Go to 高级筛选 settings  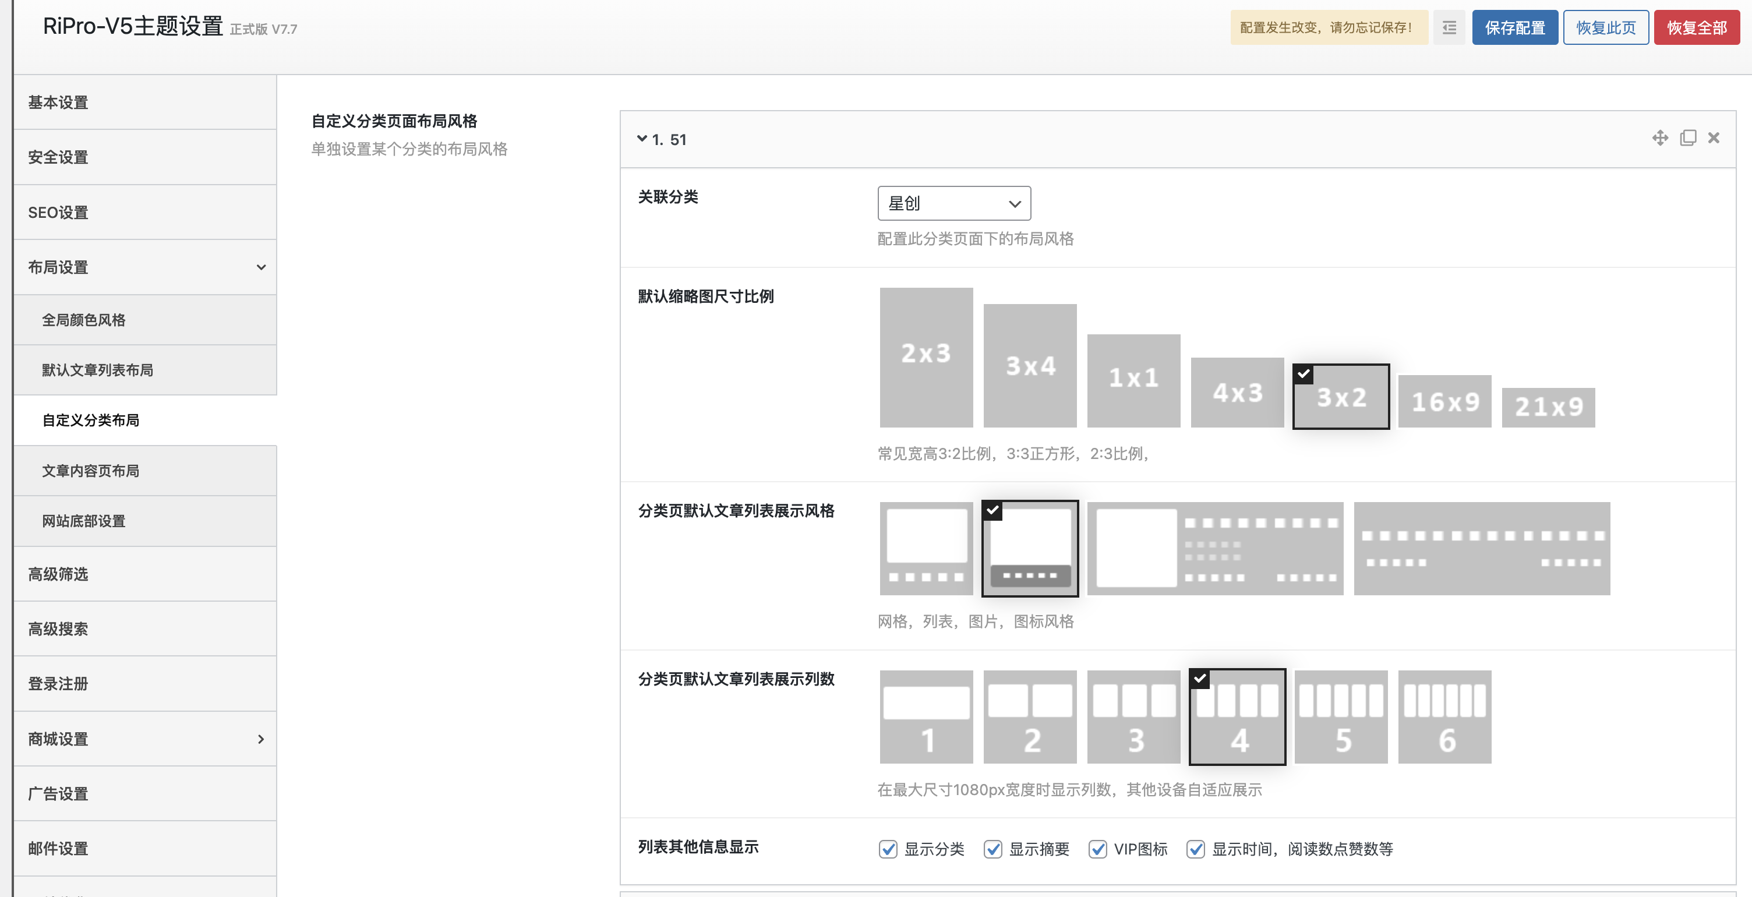[x=145, y=574]
